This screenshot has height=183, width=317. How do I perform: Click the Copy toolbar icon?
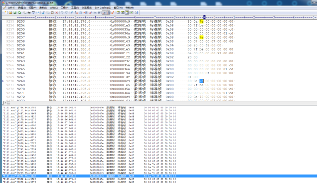click(x=48, y=13)
